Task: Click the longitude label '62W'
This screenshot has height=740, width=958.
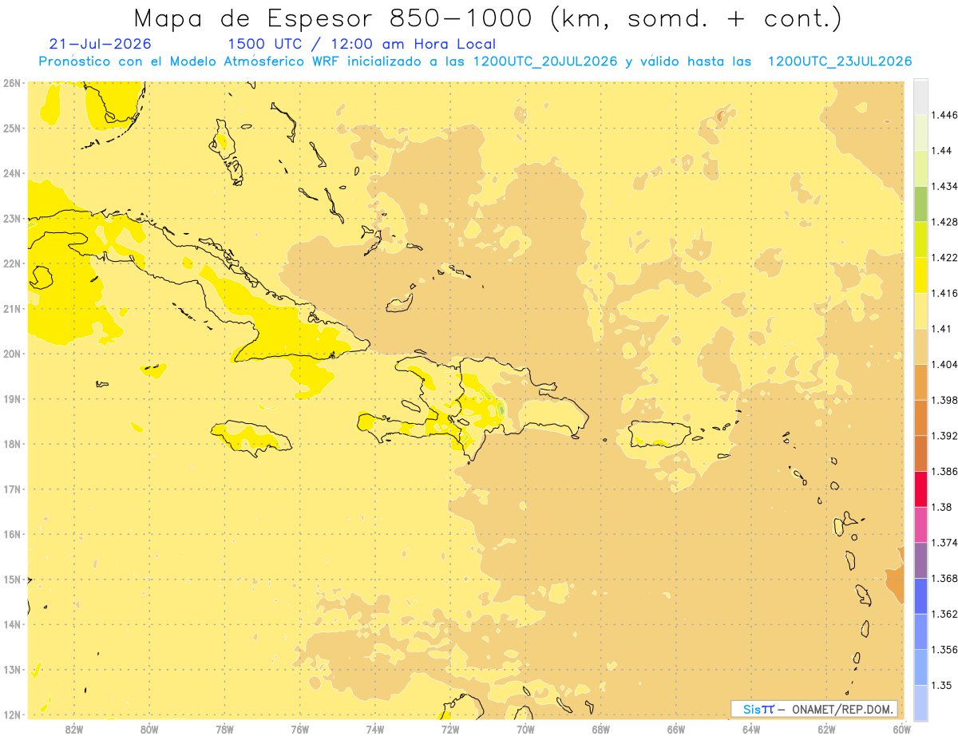Action: [826, 729]
